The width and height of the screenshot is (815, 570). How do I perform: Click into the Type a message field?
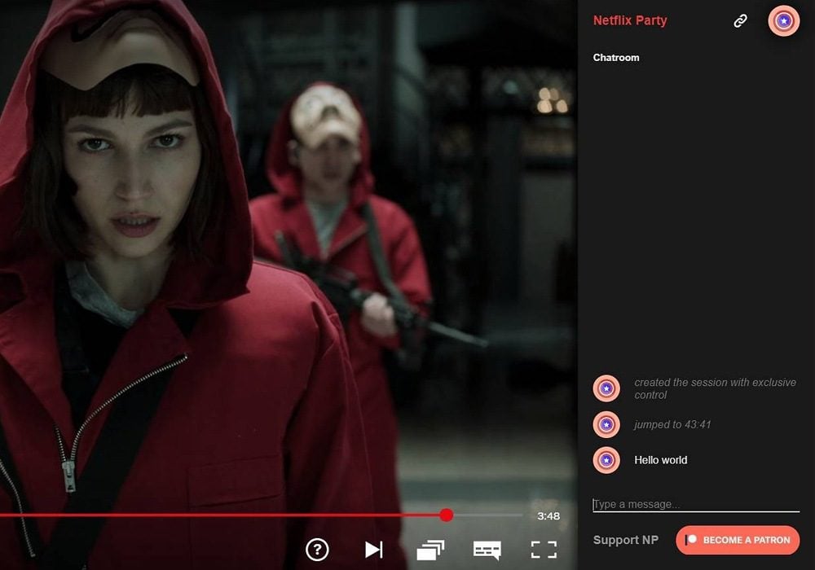(696, 504)
